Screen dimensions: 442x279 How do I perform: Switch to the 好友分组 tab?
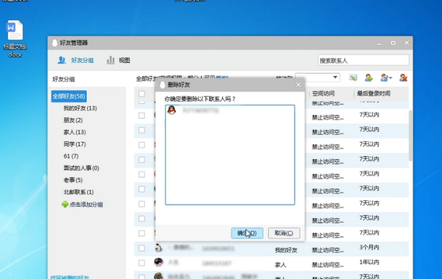pyautogui.click(x=76, y=60)
